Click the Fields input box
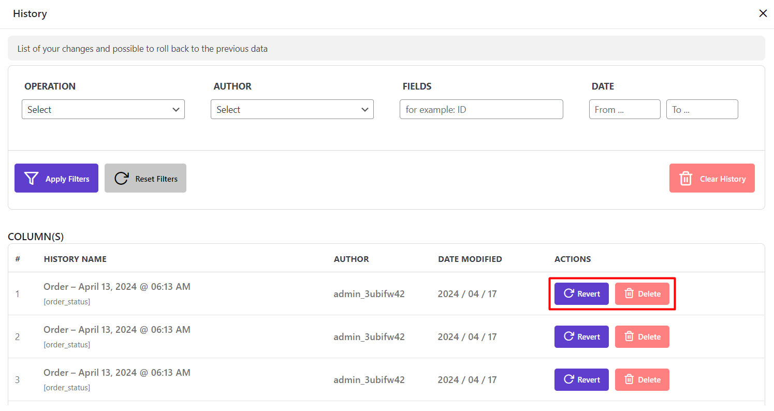The image size is (774, 411). pyautogui.click(x=481, y=110)
